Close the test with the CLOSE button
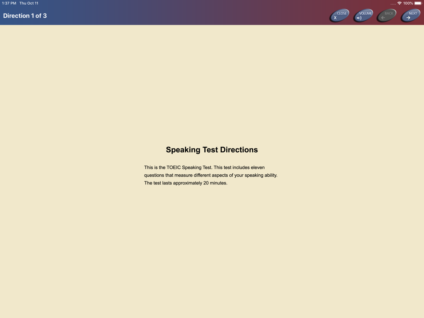The image size is (424, 318). [x=339, y=16]
